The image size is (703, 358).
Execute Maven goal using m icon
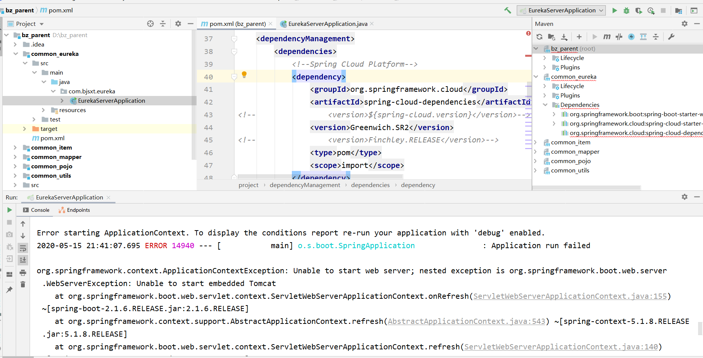[607, 37]
